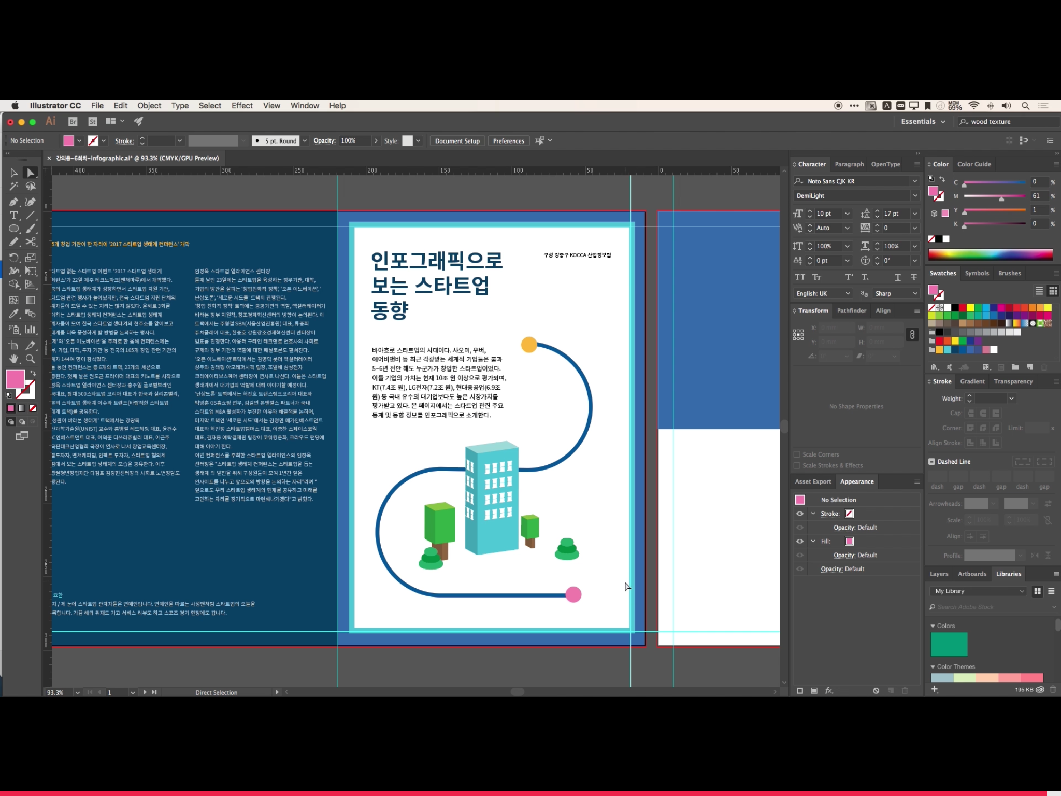Select the Pencil tool
Viewport: 1061px width, 796px height.
[14, 242]
